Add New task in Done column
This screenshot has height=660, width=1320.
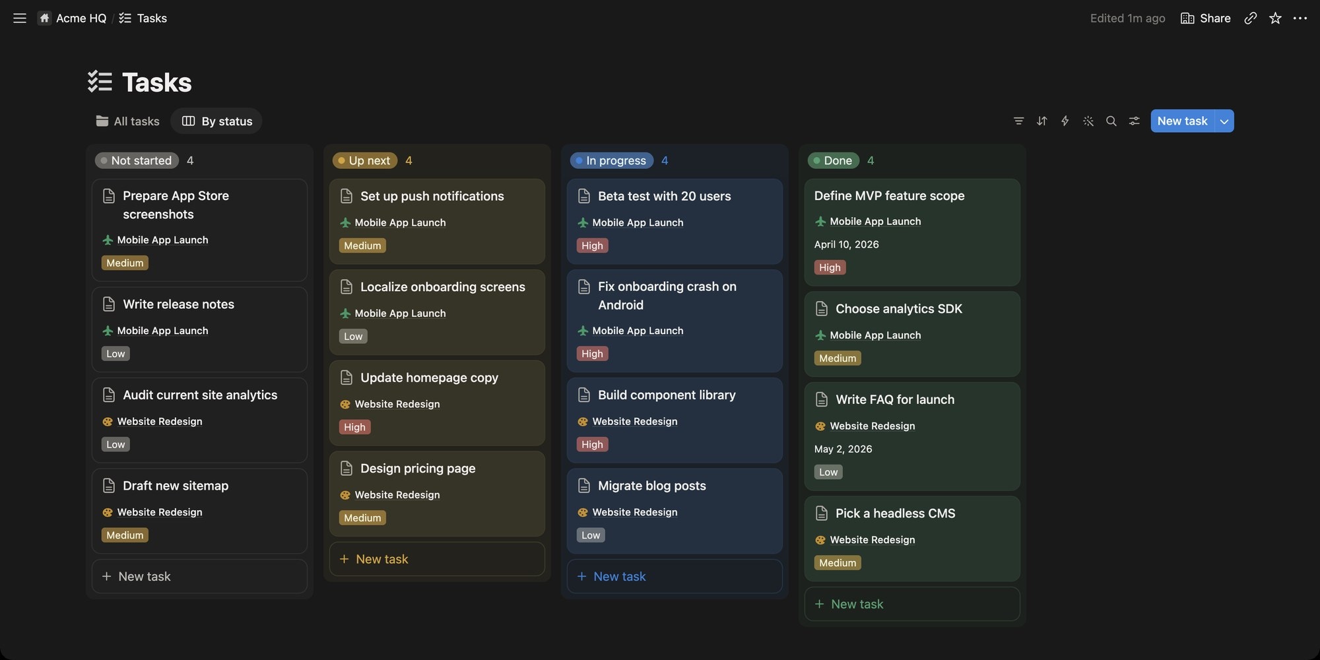tap(912, 604)
